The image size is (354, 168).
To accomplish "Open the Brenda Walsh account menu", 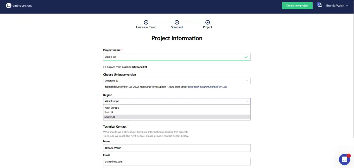I will [337, 6].
